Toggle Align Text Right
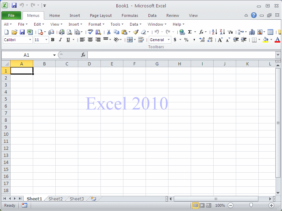The image size is (282, 211). click(98, 40)
